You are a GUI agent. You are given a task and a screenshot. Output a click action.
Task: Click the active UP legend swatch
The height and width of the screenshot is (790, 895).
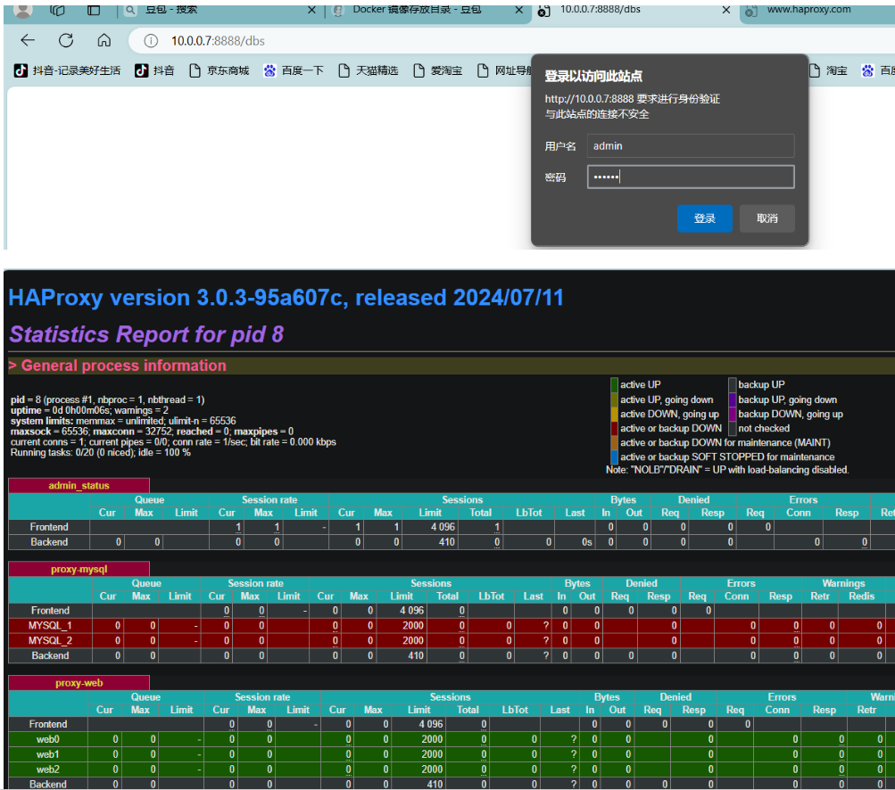614,385
